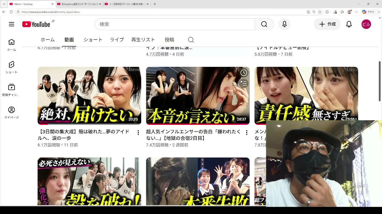
Task: Click the text 4.7万回視聴・4 日前
Action: point(165,54)
